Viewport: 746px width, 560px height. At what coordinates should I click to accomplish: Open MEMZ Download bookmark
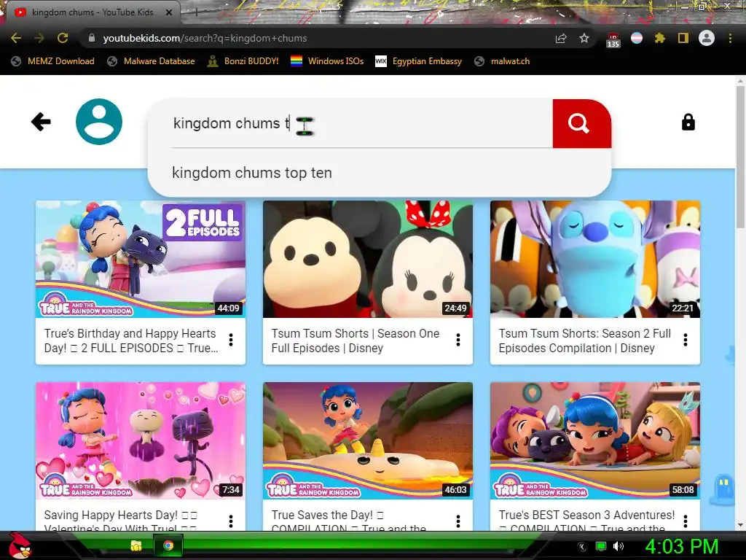[52, 61]
